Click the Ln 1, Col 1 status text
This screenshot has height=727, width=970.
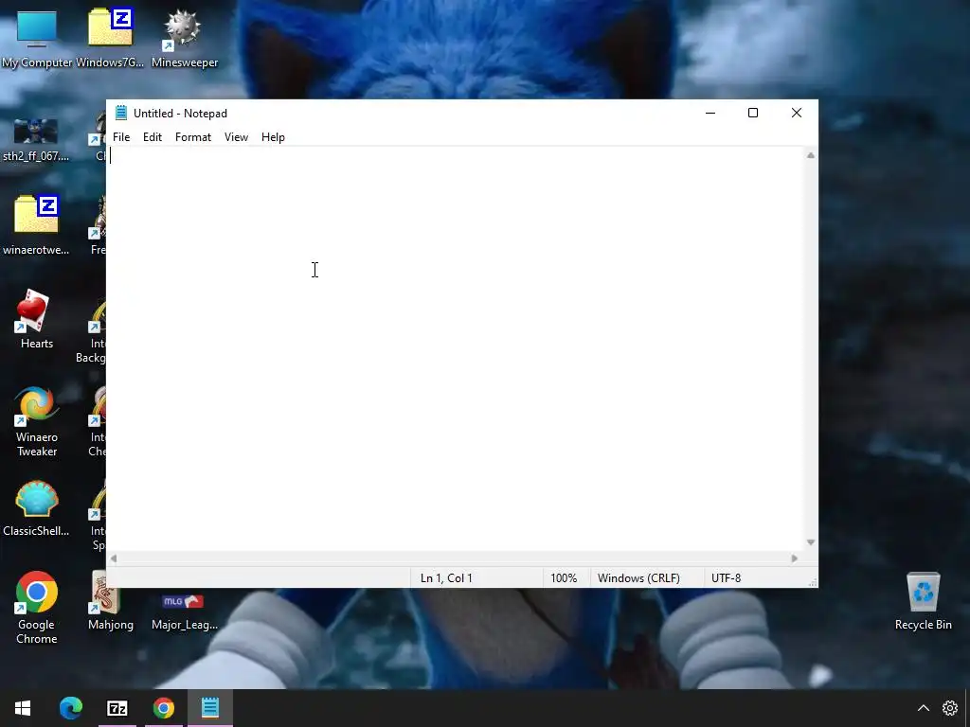pos(446,578)
